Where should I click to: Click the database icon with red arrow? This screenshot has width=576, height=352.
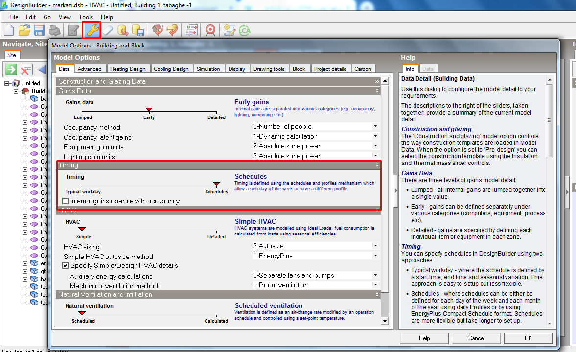point(123,30)
